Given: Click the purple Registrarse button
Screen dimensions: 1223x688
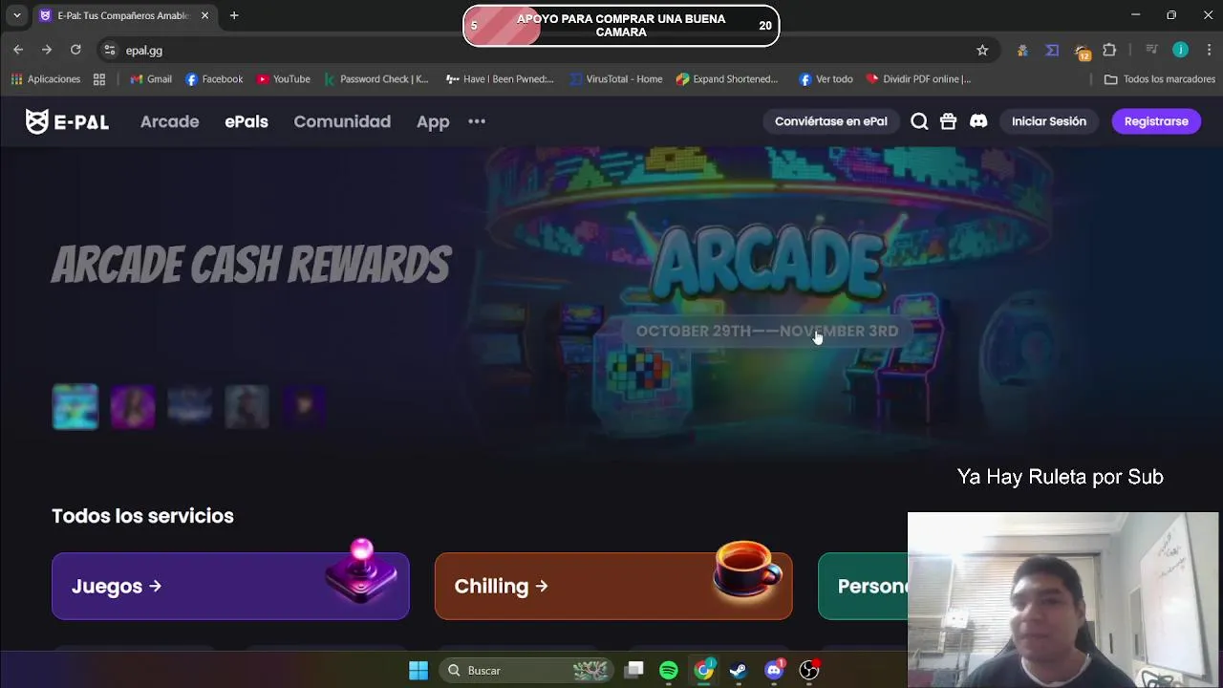Looking at the screenshot, I should point(1156,121).
